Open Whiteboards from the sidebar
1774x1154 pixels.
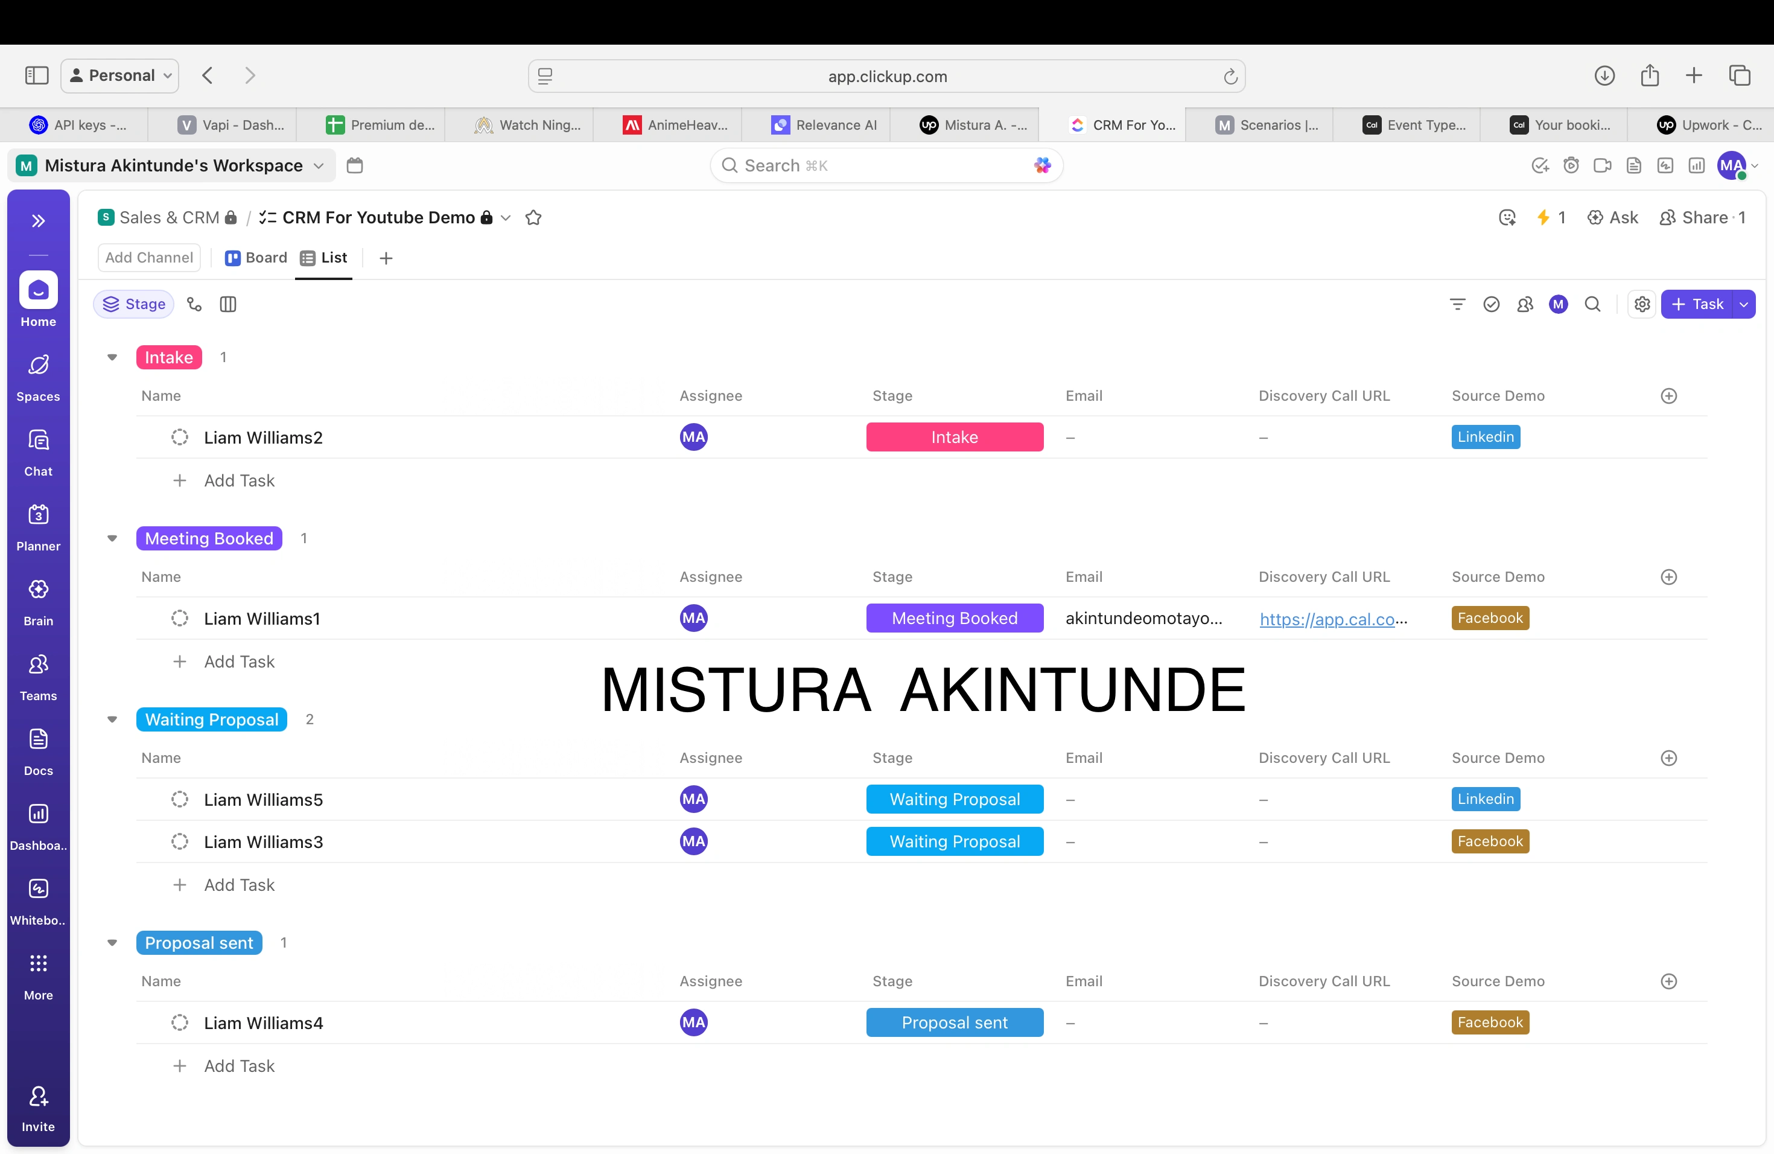38,888
